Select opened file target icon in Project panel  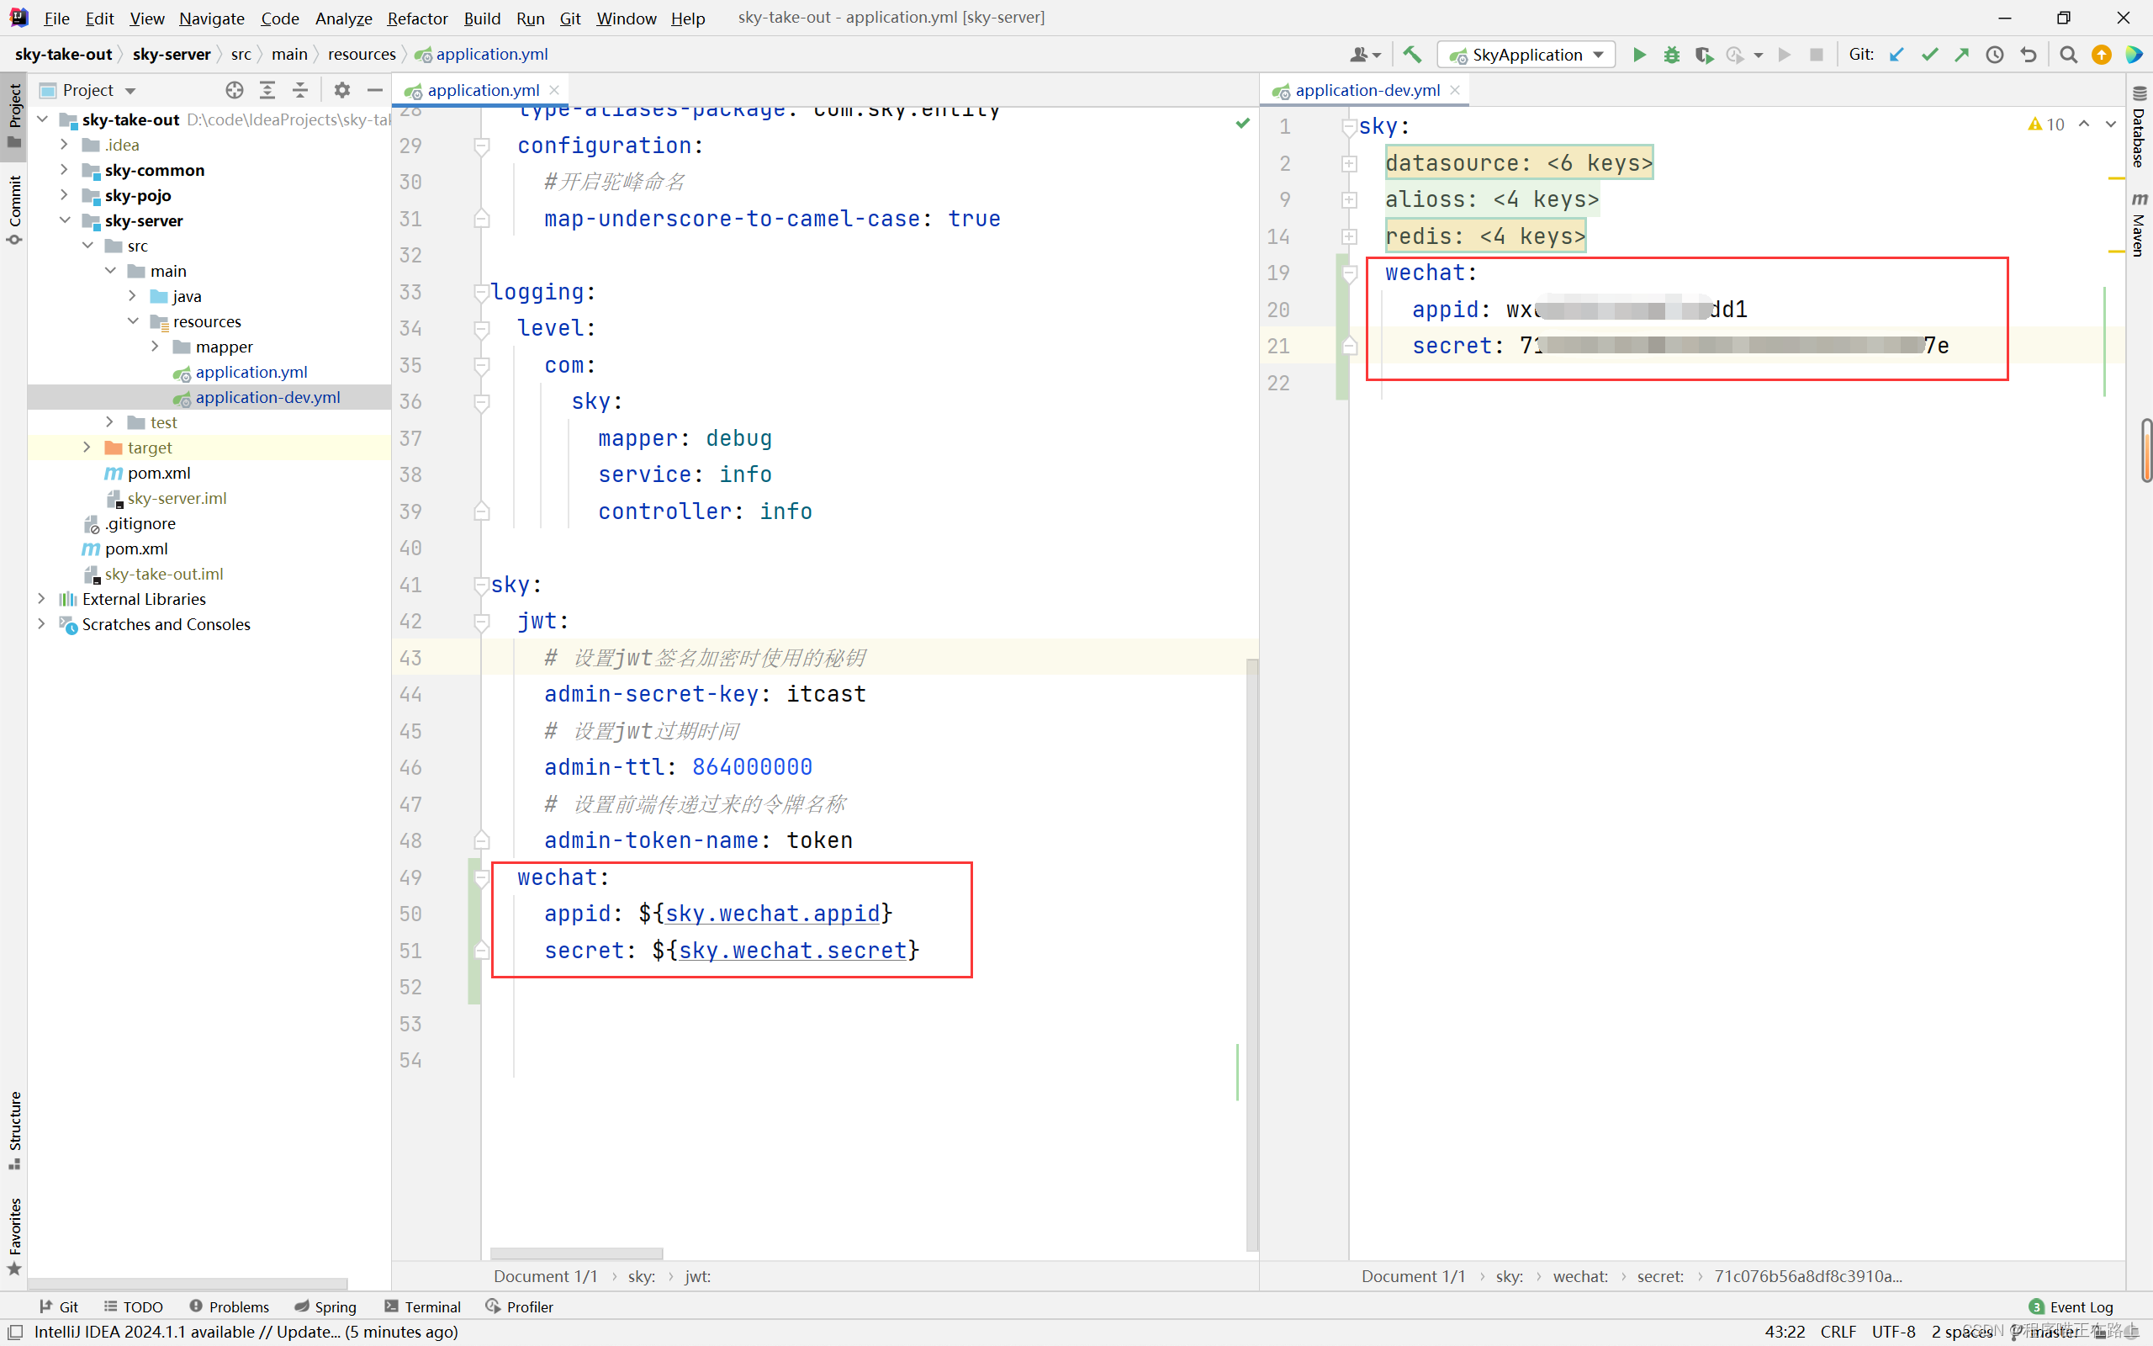tap(234, 90)
